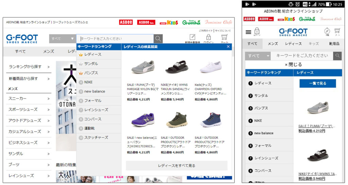Click レディースをすべて見る button
The image size is (348, 185).
pos(176,166)
